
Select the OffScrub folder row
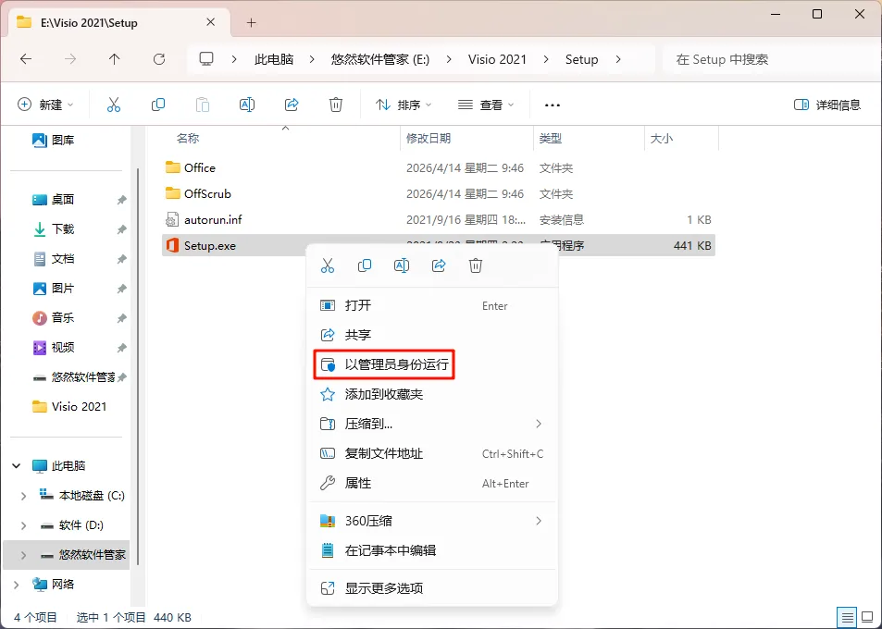pos(438,194)
